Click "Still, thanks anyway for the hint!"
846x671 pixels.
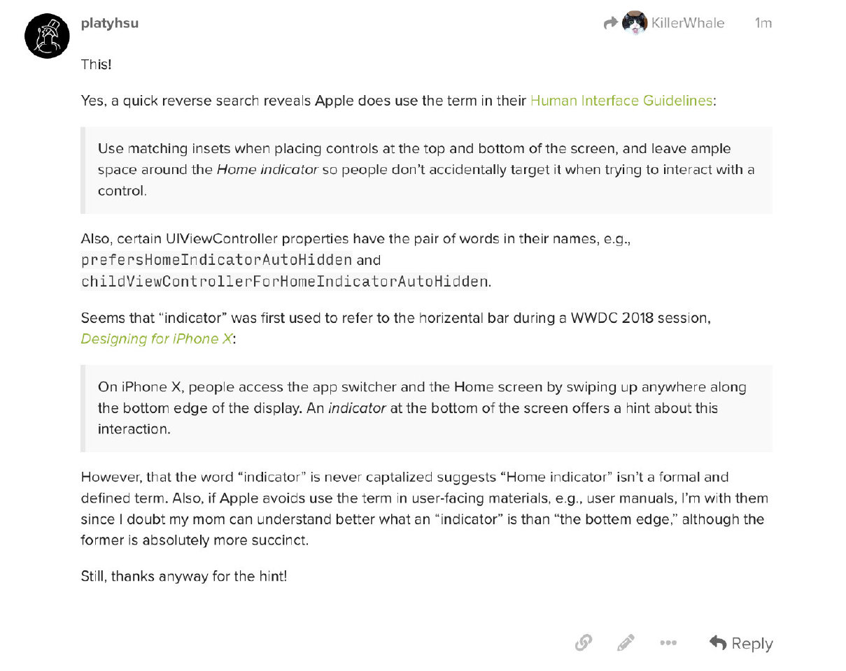(184, 577)
